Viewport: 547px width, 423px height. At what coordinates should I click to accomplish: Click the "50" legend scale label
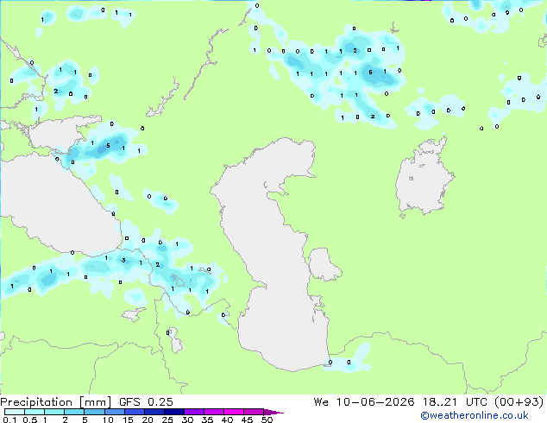[x=267, y=420]
